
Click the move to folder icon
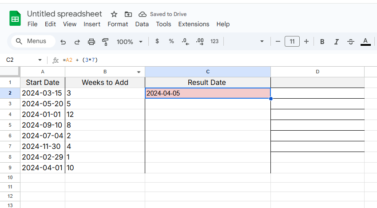(x=128, y=14)
